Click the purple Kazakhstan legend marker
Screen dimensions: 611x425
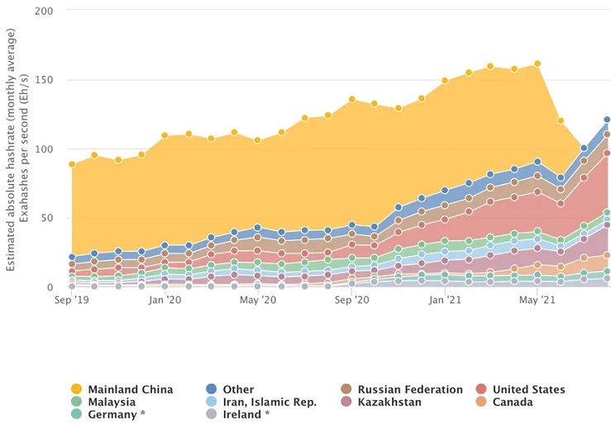point(346,402)
